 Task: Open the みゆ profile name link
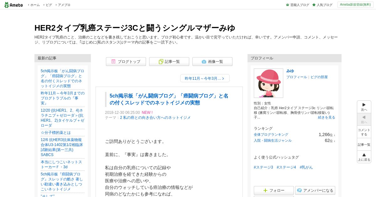coord(290,71)
